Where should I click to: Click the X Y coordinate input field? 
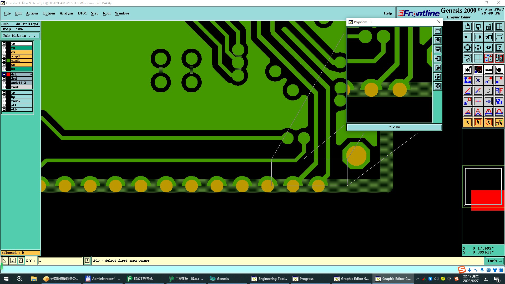click(60, 261)
